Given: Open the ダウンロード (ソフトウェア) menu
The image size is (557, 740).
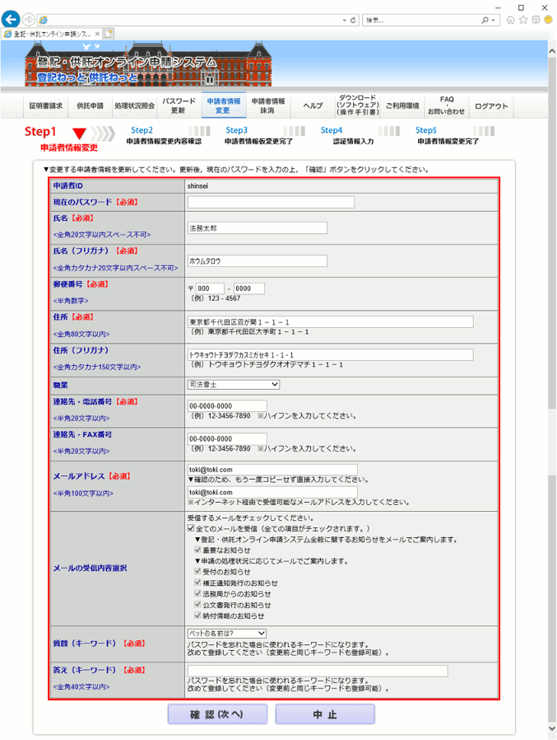Looking at the screenshot, I should click(357, 105).
